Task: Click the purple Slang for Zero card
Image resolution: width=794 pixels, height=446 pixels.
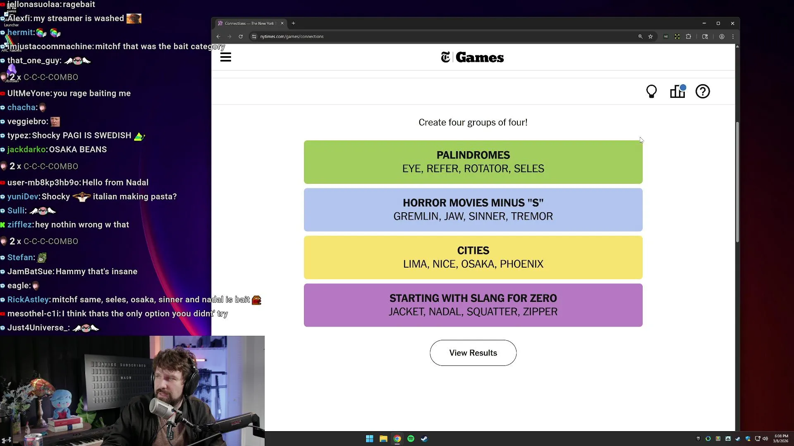Action: point(473,305)
